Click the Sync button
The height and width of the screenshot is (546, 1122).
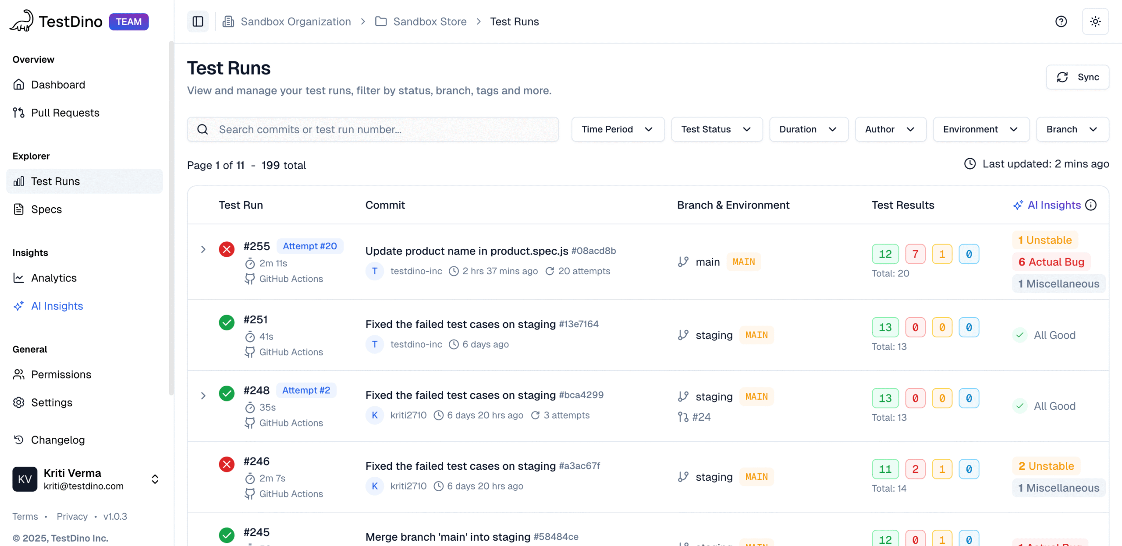click(x=1077, y=77)
